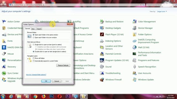The image size is (177, 99).
Task: Open Windows Firewall icon
Action: (102, 79)
